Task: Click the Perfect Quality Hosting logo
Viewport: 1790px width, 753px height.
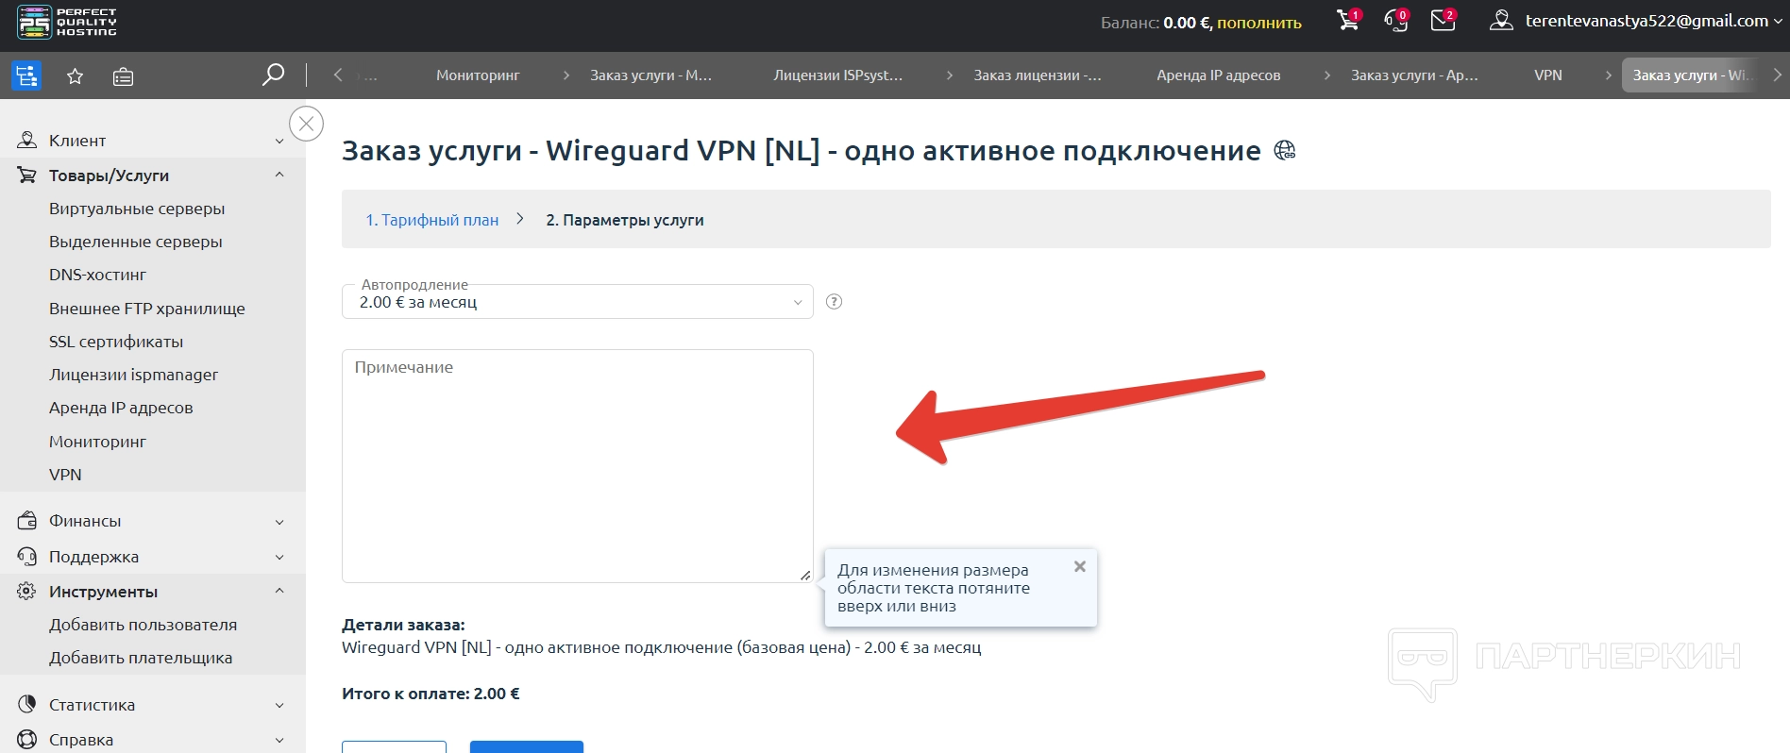Action: 67,22
